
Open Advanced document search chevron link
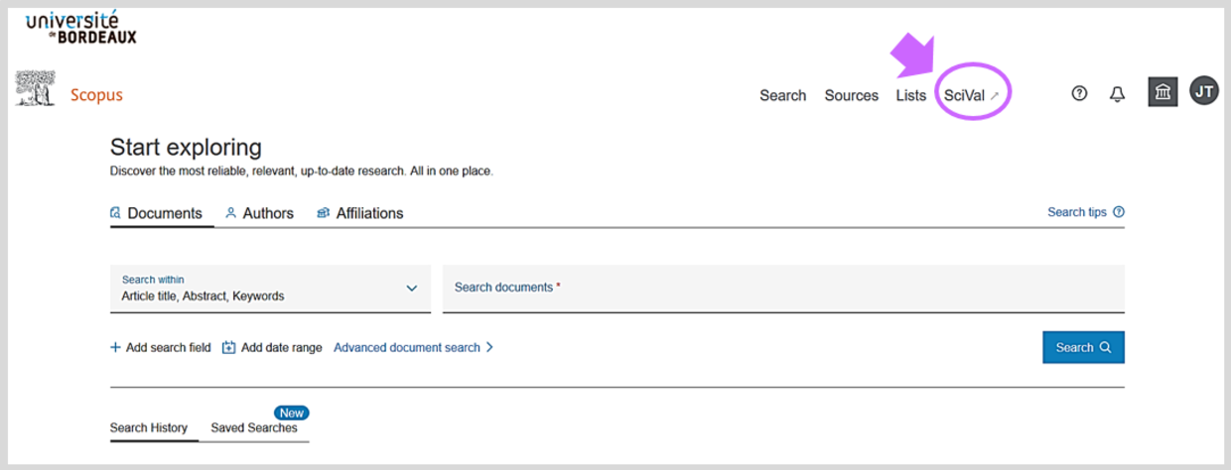[x=413, y=348]
